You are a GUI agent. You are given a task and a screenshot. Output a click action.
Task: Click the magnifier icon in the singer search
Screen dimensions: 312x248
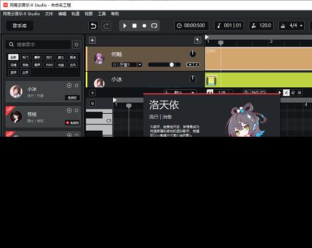click(11, 44)
